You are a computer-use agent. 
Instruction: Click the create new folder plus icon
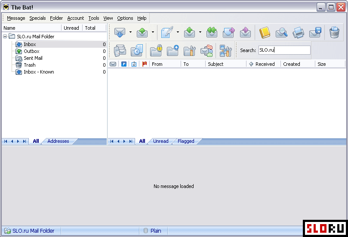(172, 50)
